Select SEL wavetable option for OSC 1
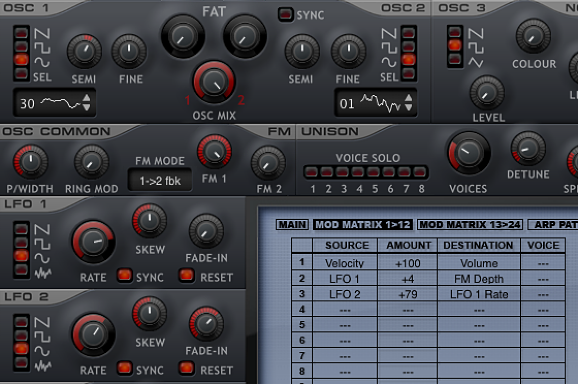 point(21,74)
